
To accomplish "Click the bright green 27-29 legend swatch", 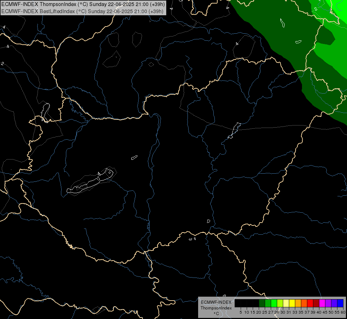I will pyautogui.click(x=274, y=303).
